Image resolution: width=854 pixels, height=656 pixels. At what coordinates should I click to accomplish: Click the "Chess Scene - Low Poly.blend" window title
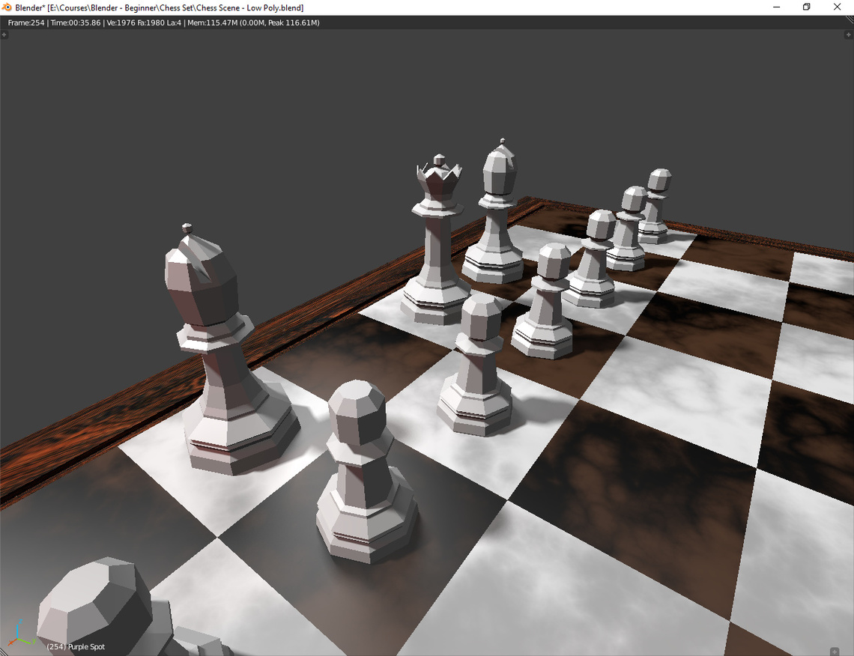point(249,7)
